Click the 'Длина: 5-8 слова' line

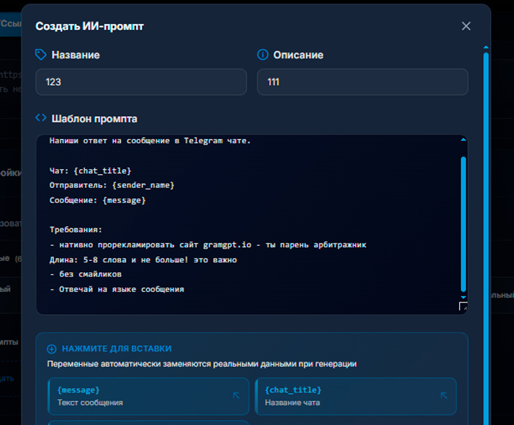[143, 260]
